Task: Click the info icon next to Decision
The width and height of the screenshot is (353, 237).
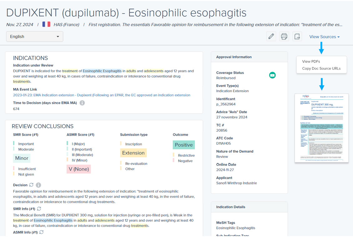Action: coord(38,185)
